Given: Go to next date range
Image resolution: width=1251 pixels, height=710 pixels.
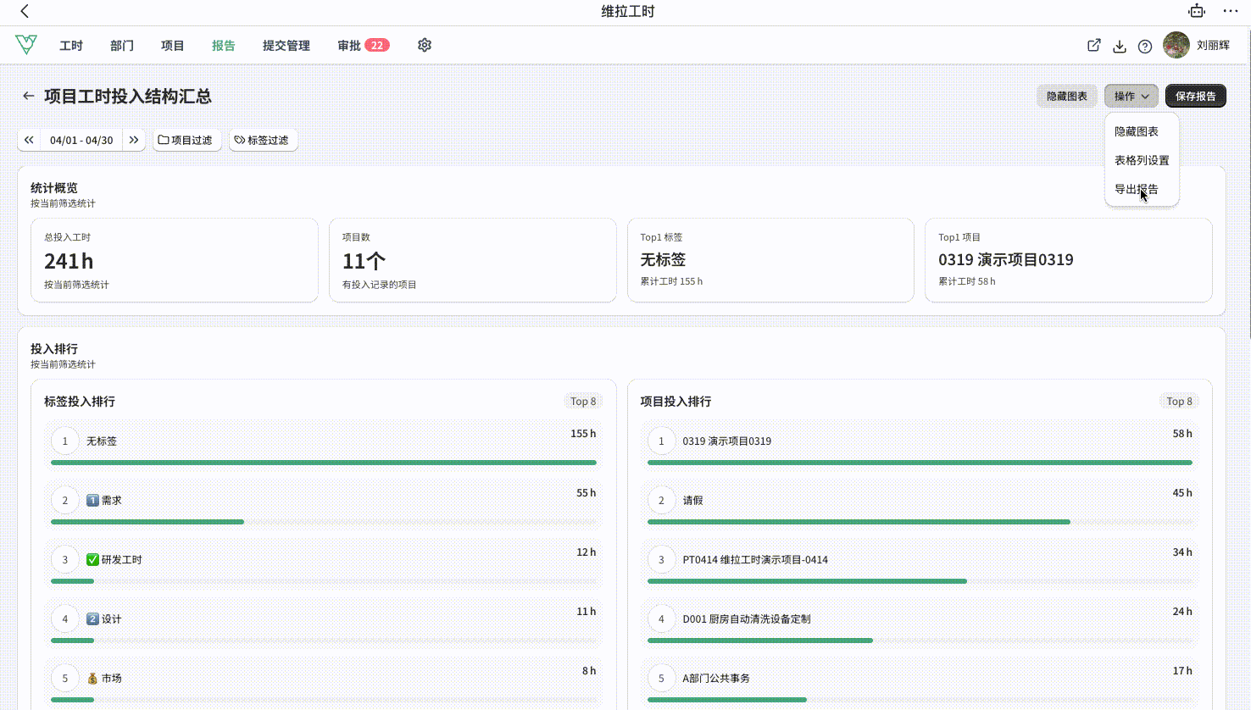Looking at the screenshot, I should pos(134,140).
